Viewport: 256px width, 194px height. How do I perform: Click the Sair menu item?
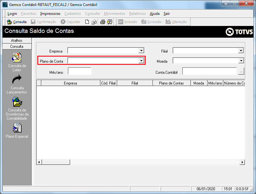coord(167,14)
